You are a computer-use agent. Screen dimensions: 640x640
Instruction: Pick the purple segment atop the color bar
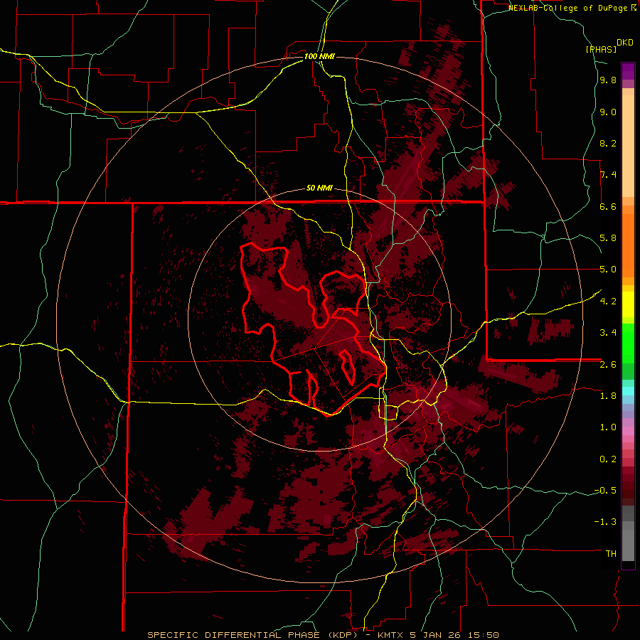click(x=628, y=71)
